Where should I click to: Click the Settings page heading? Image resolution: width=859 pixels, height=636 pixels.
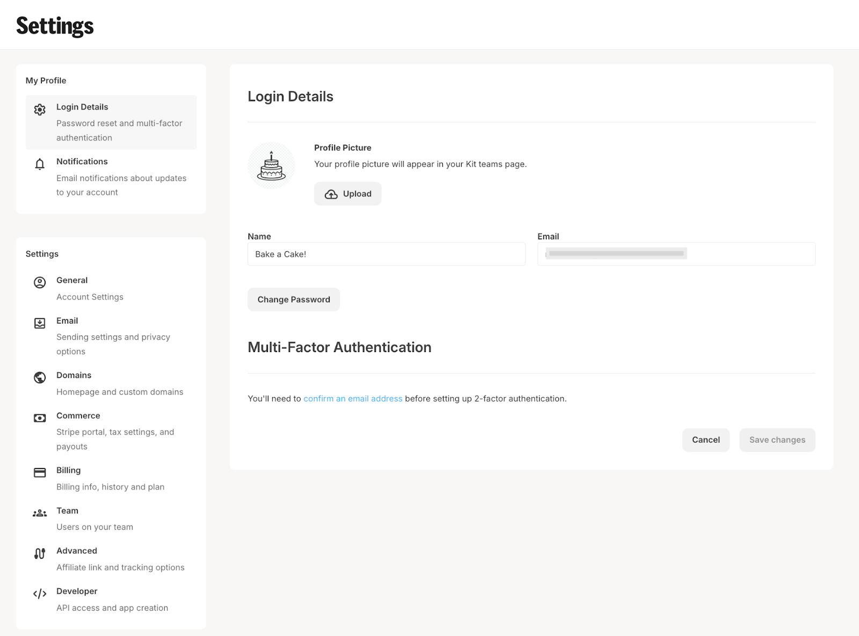pyautogui.click(x=55, y=26)
